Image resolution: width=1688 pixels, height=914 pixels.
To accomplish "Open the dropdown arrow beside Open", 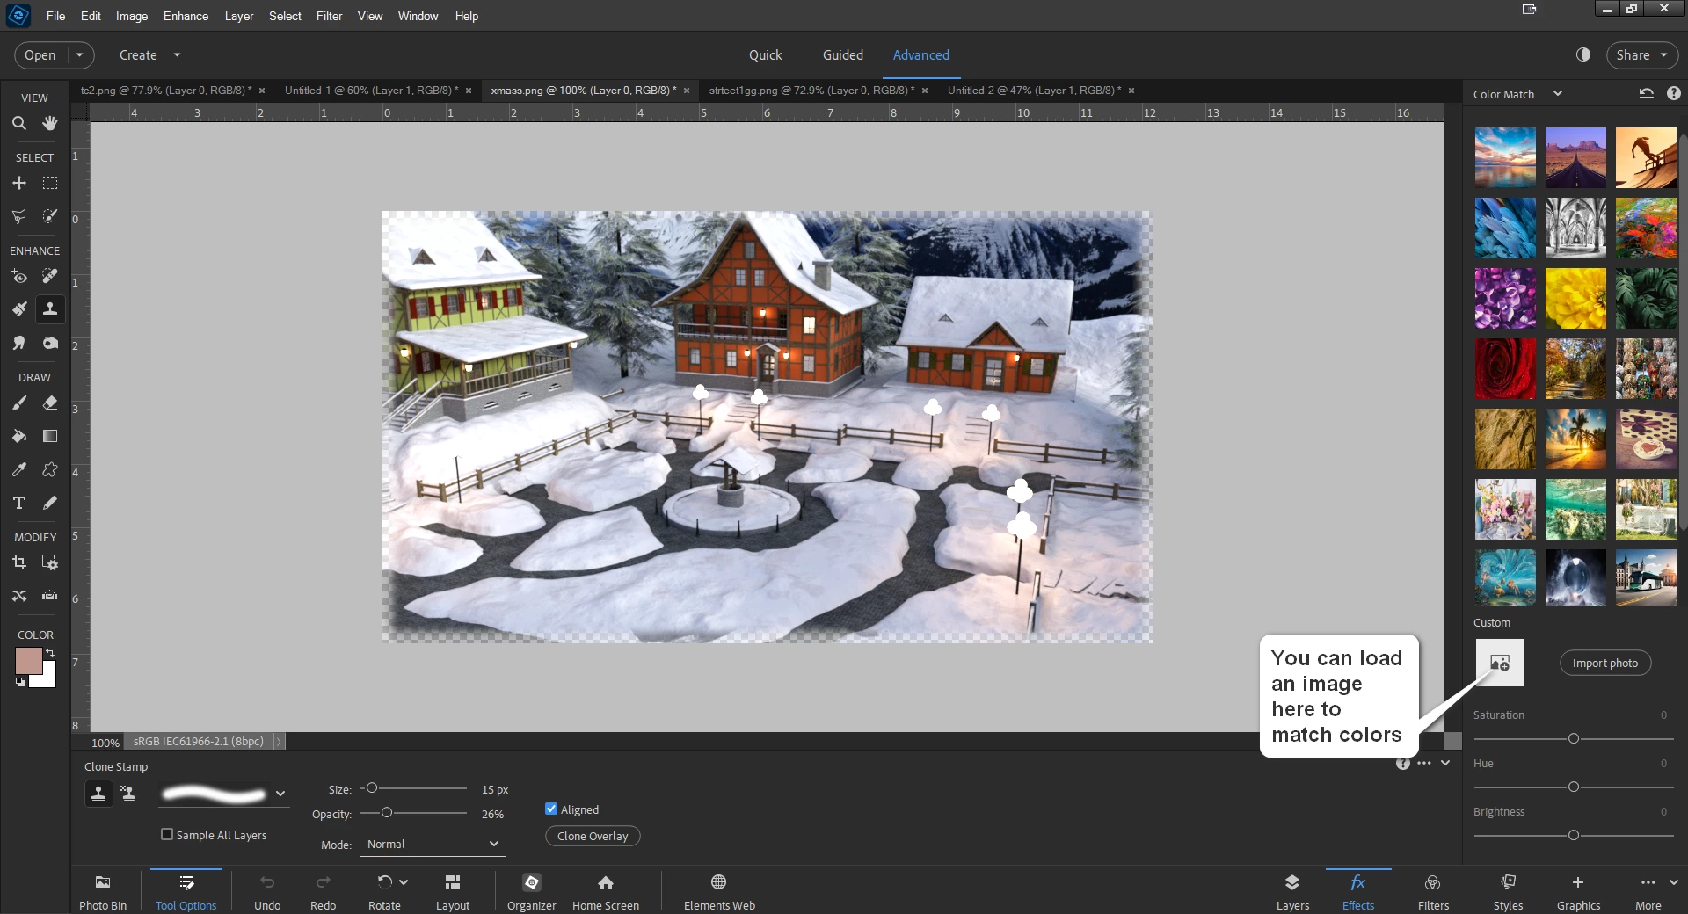I will [x=80, y=54].
